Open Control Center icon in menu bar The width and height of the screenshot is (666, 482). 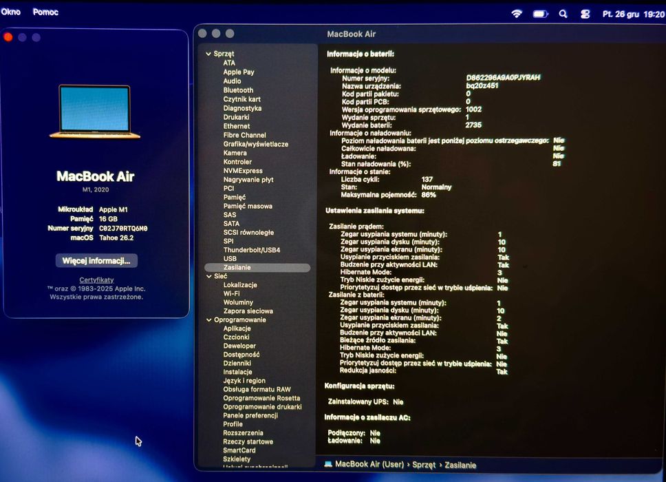click(586, 14)
